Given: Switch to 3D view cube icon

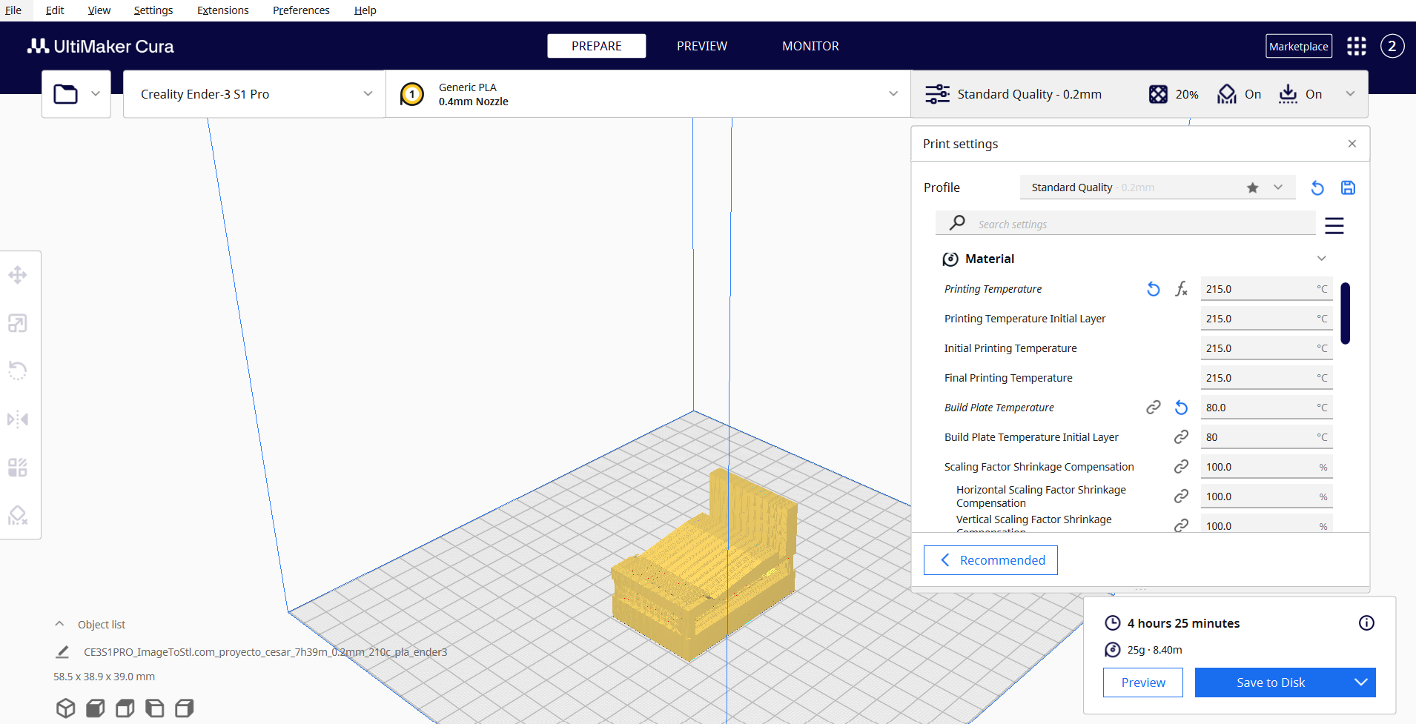Looking at the screenshot, I should (65, 708).
